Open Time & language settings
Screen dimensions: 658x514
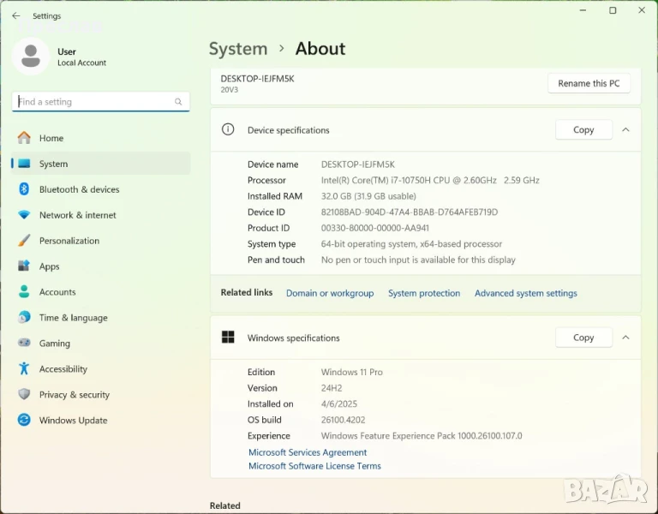point(73,318)
